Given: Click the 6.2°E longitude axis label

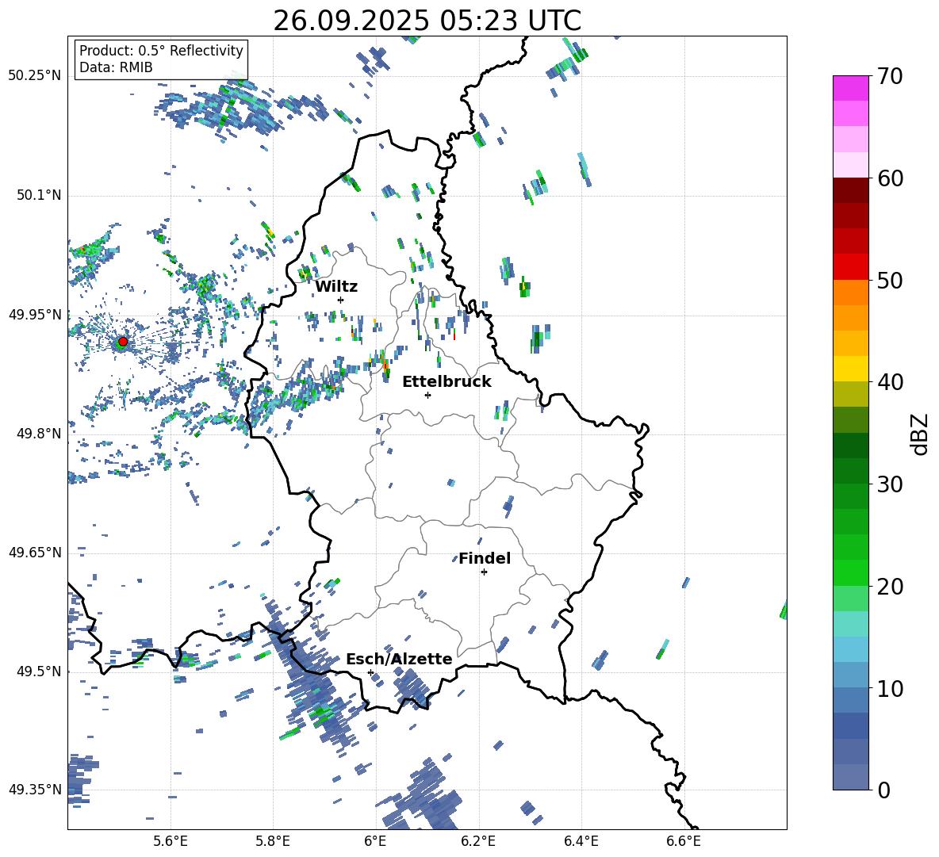Looking at the screenshot, I should [x=478, y=840].
